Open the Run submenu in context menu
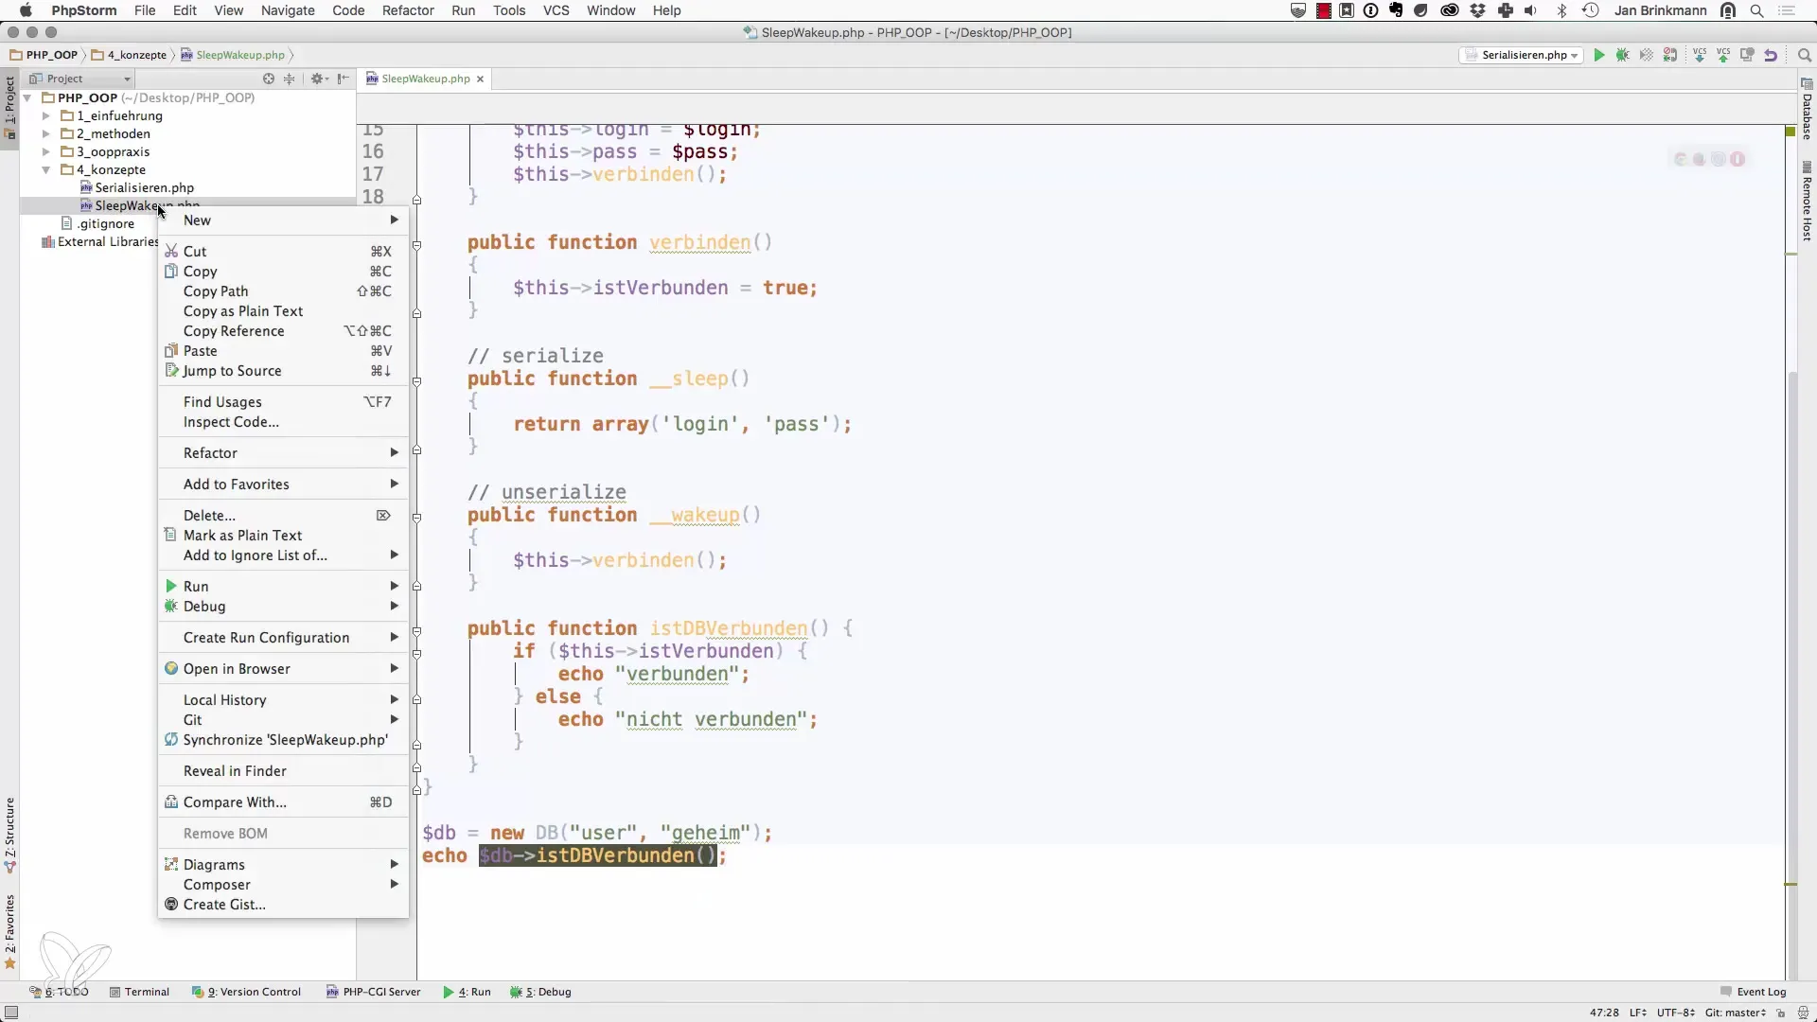This screenshot has height=1022, width=1817. [x=283, y=587]
